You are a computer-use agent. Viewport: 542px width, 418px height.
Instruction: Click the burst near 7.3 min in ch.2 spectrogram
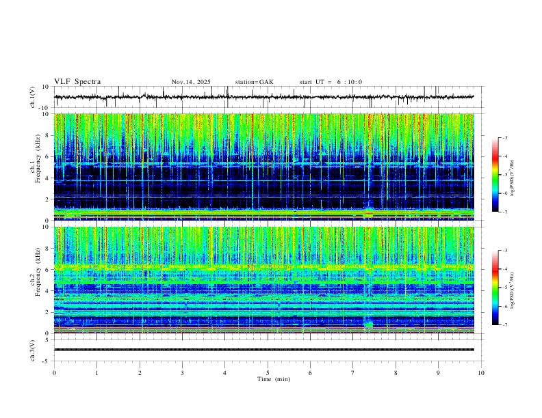tap(368, 324)
